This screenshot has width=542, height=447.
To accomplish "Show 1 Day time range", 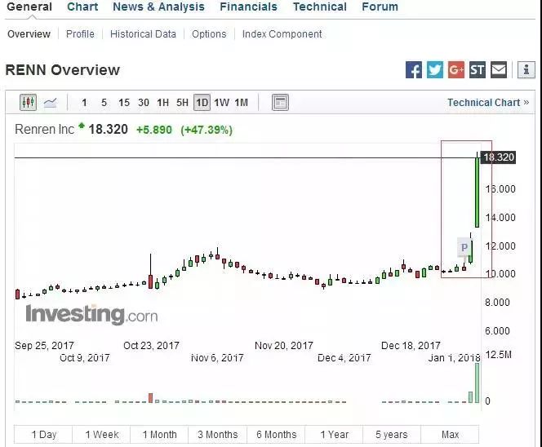I will pos(43,435).
